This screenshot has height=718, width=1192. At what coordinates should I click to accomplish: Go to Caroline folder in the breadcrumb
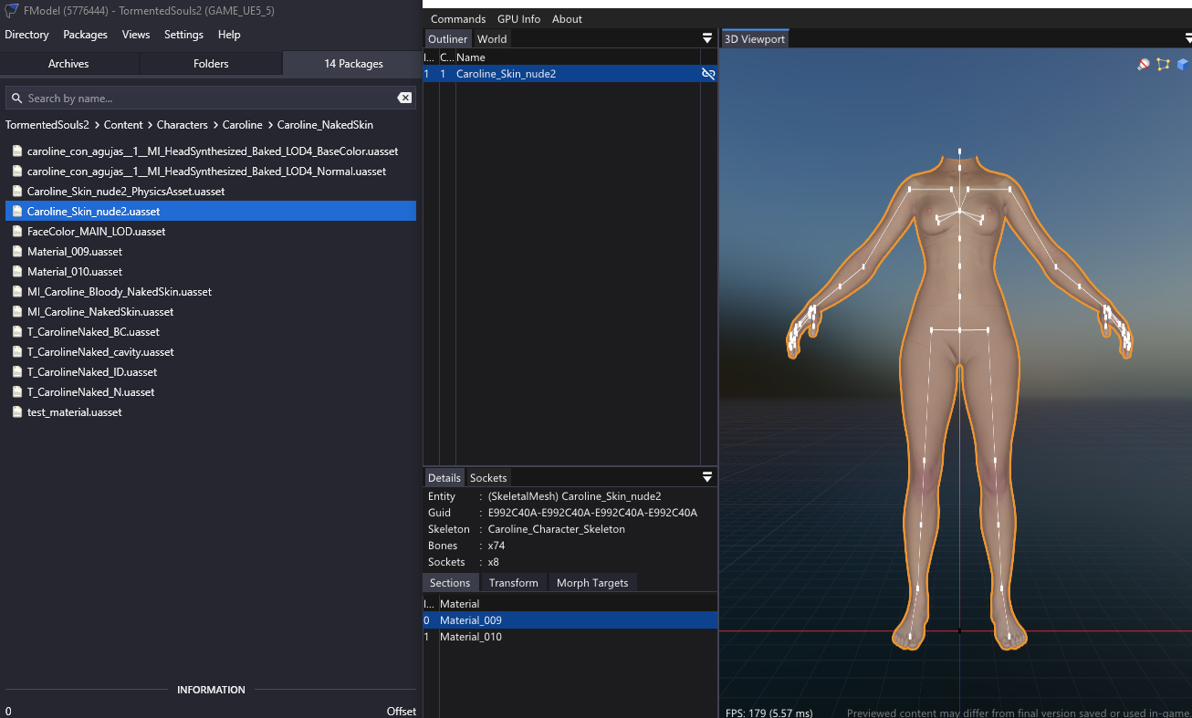click(x=243, y=125)
